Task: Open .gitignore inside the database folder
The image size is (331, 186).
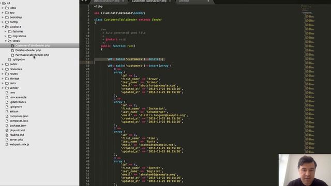Action: click(19, 59)
